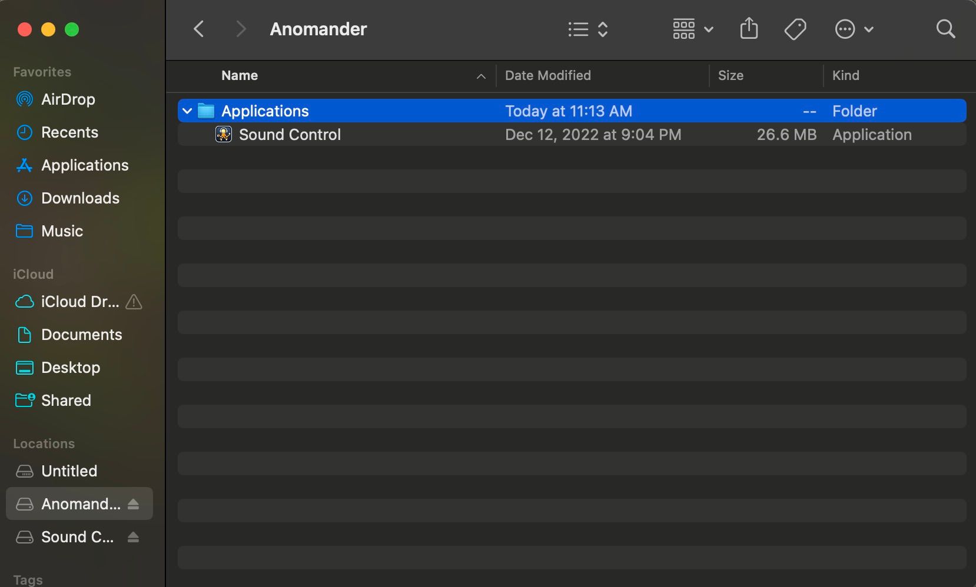
Task: Zoom the window with green button
Action: (71, 29)
